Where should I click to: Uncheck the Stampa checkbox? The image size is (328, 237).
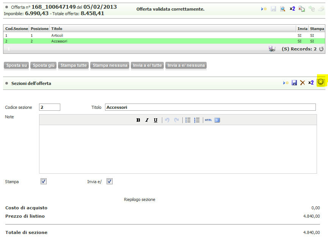click(44, 181)
